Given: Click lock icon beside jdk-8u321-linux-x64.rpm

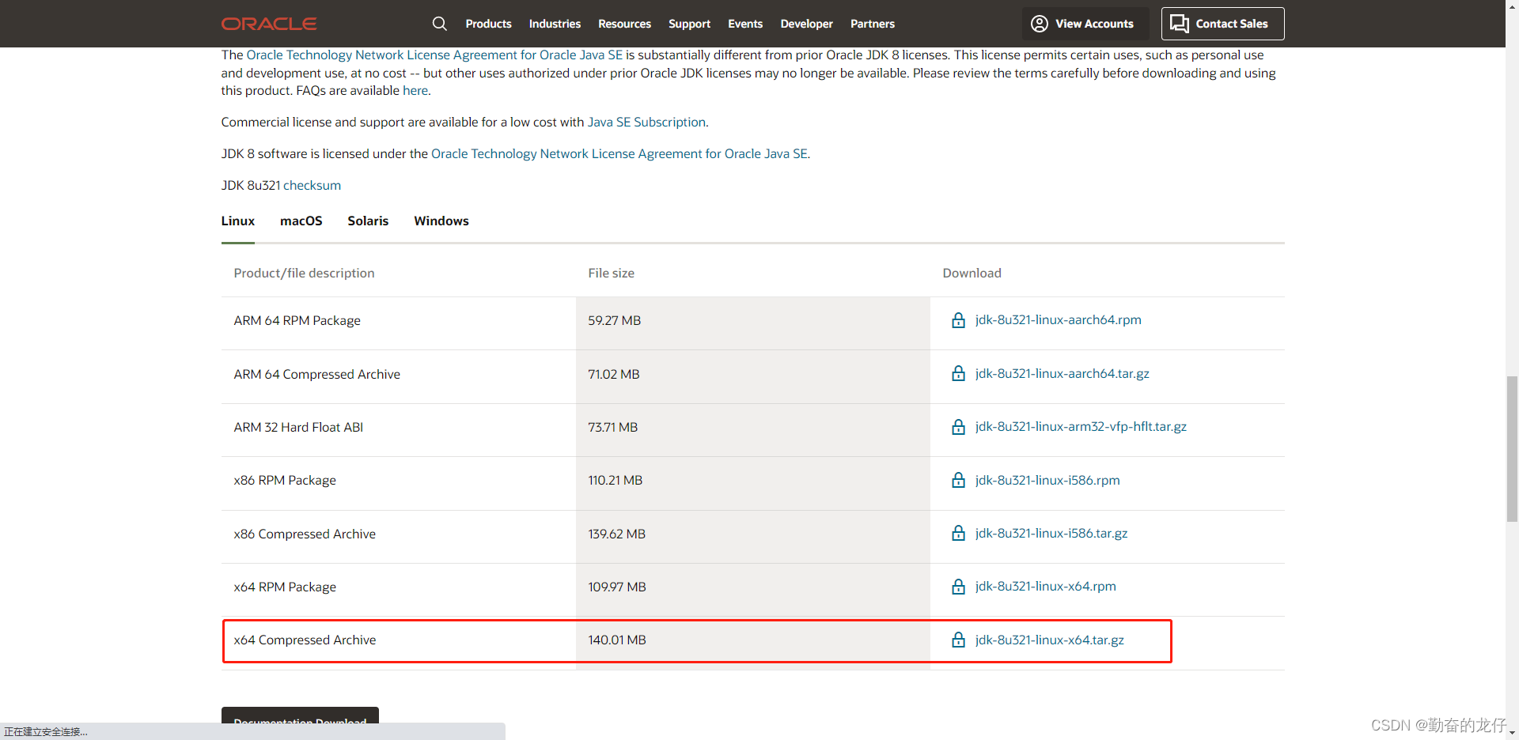Looking at the screenshot, I should pos(958,587).
